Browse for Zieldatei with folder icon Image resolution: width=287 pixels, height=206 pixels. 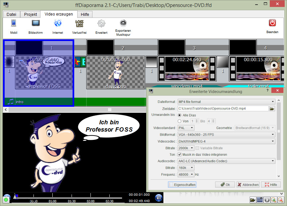point(272,109)
